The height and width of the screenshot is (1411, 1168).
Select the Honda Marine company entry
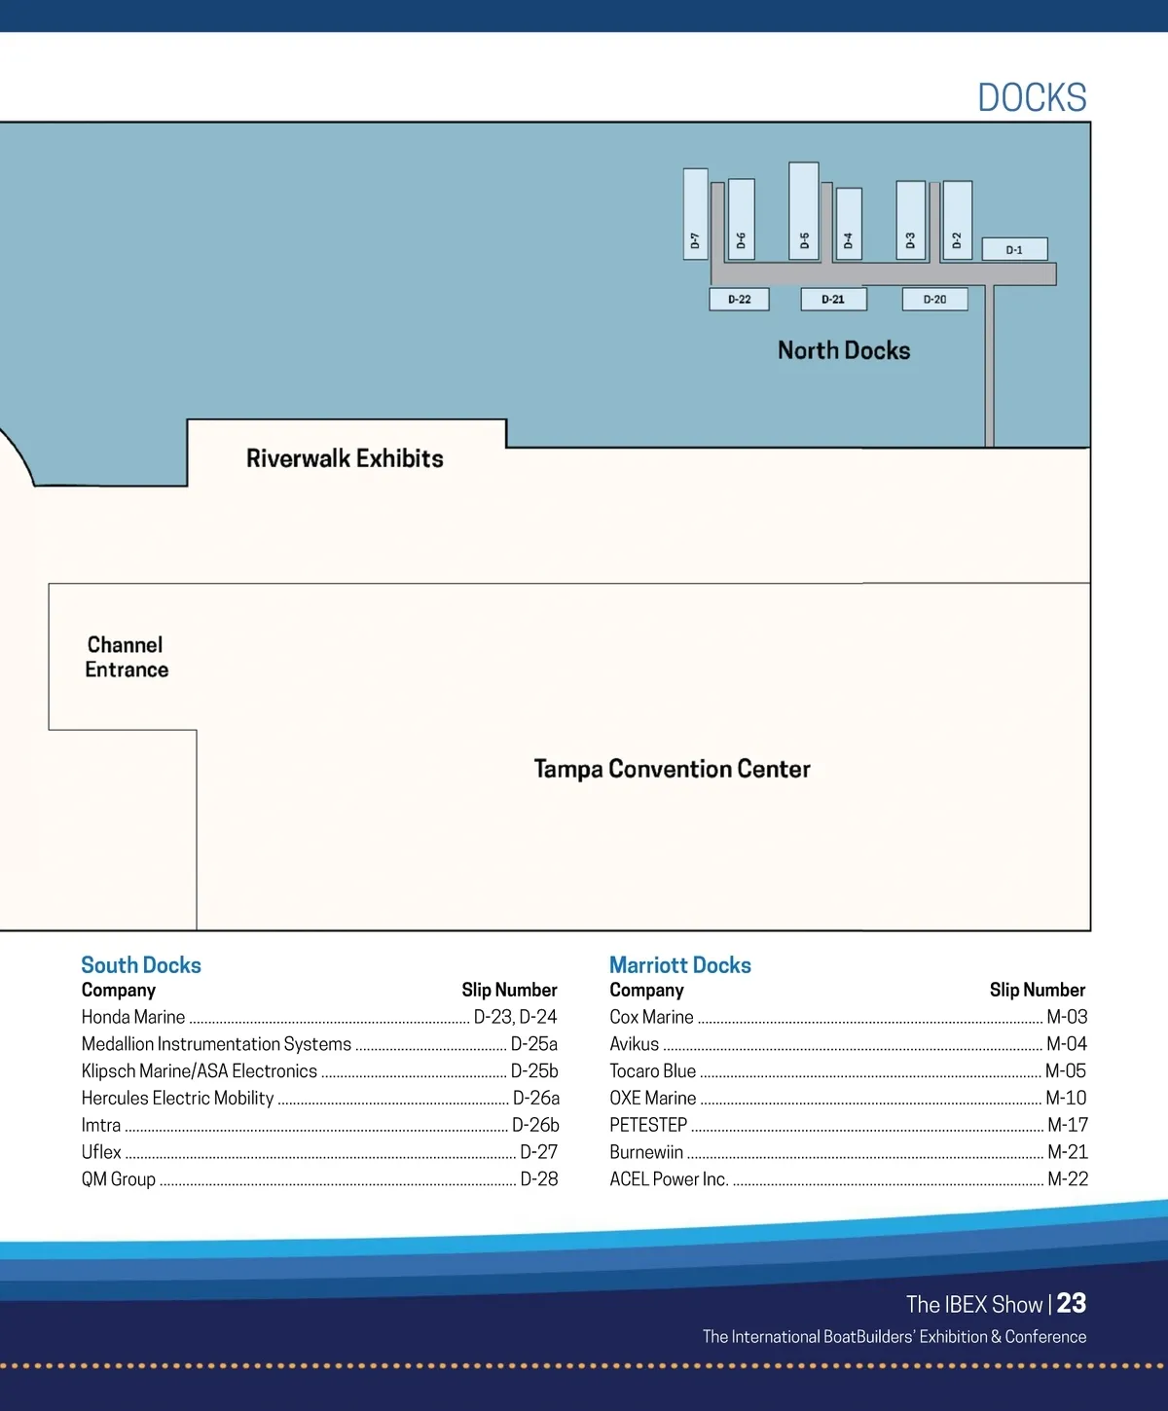133,1017
